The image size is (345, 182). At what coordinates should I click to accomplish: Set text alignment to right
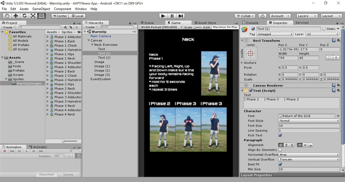pyautogui.click(x=292, y=145)
